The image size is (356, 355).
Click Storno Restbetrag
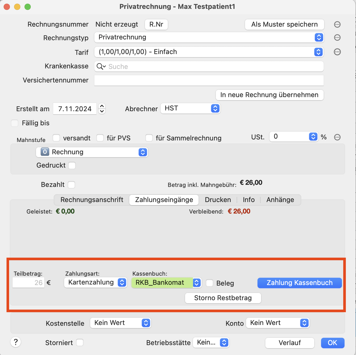pos(223,298)
